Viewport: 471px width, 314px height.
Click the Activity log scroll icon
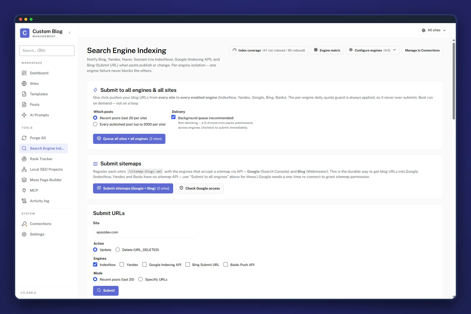point(24,201)
